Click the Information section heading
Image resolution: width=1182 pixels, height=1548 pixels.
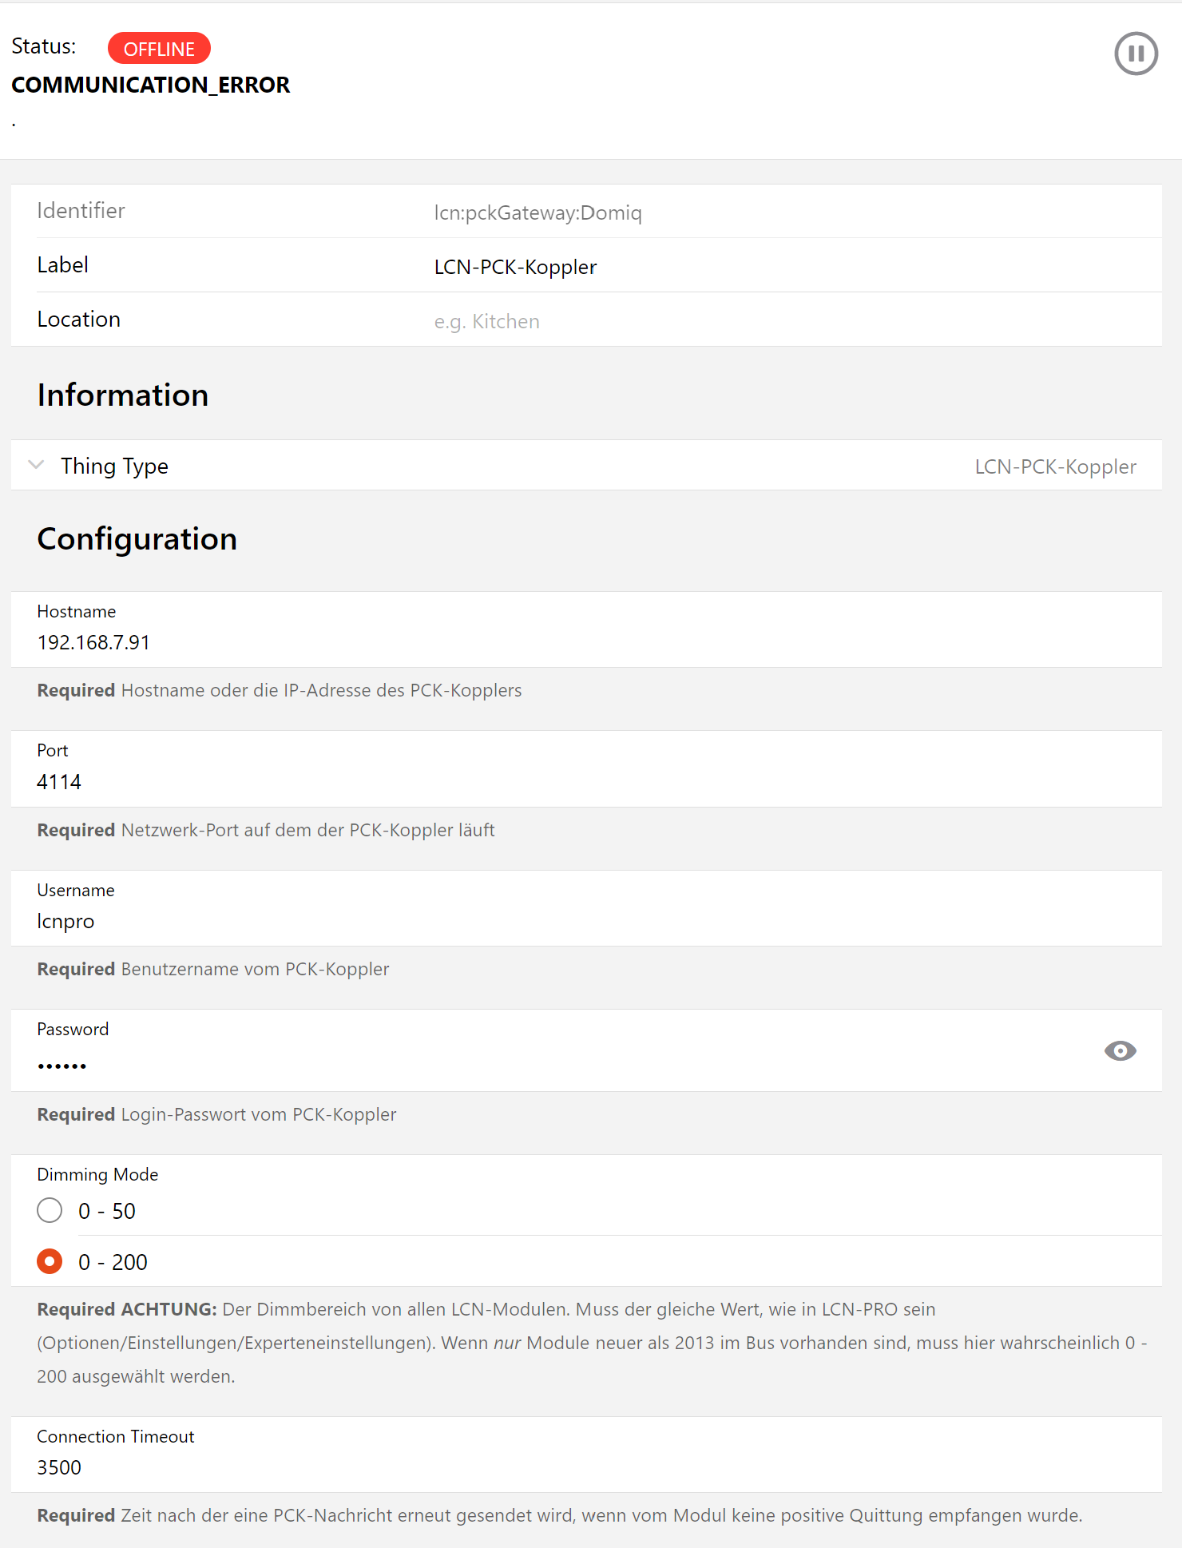[123, 395]
